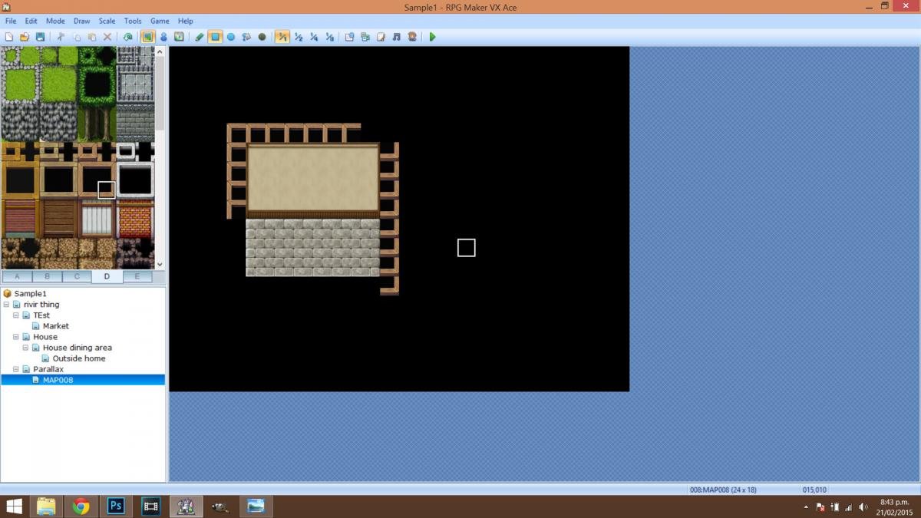Collapse the House map node
The image size is (921, 518).
pyautogui.click(x=16, y=337)
